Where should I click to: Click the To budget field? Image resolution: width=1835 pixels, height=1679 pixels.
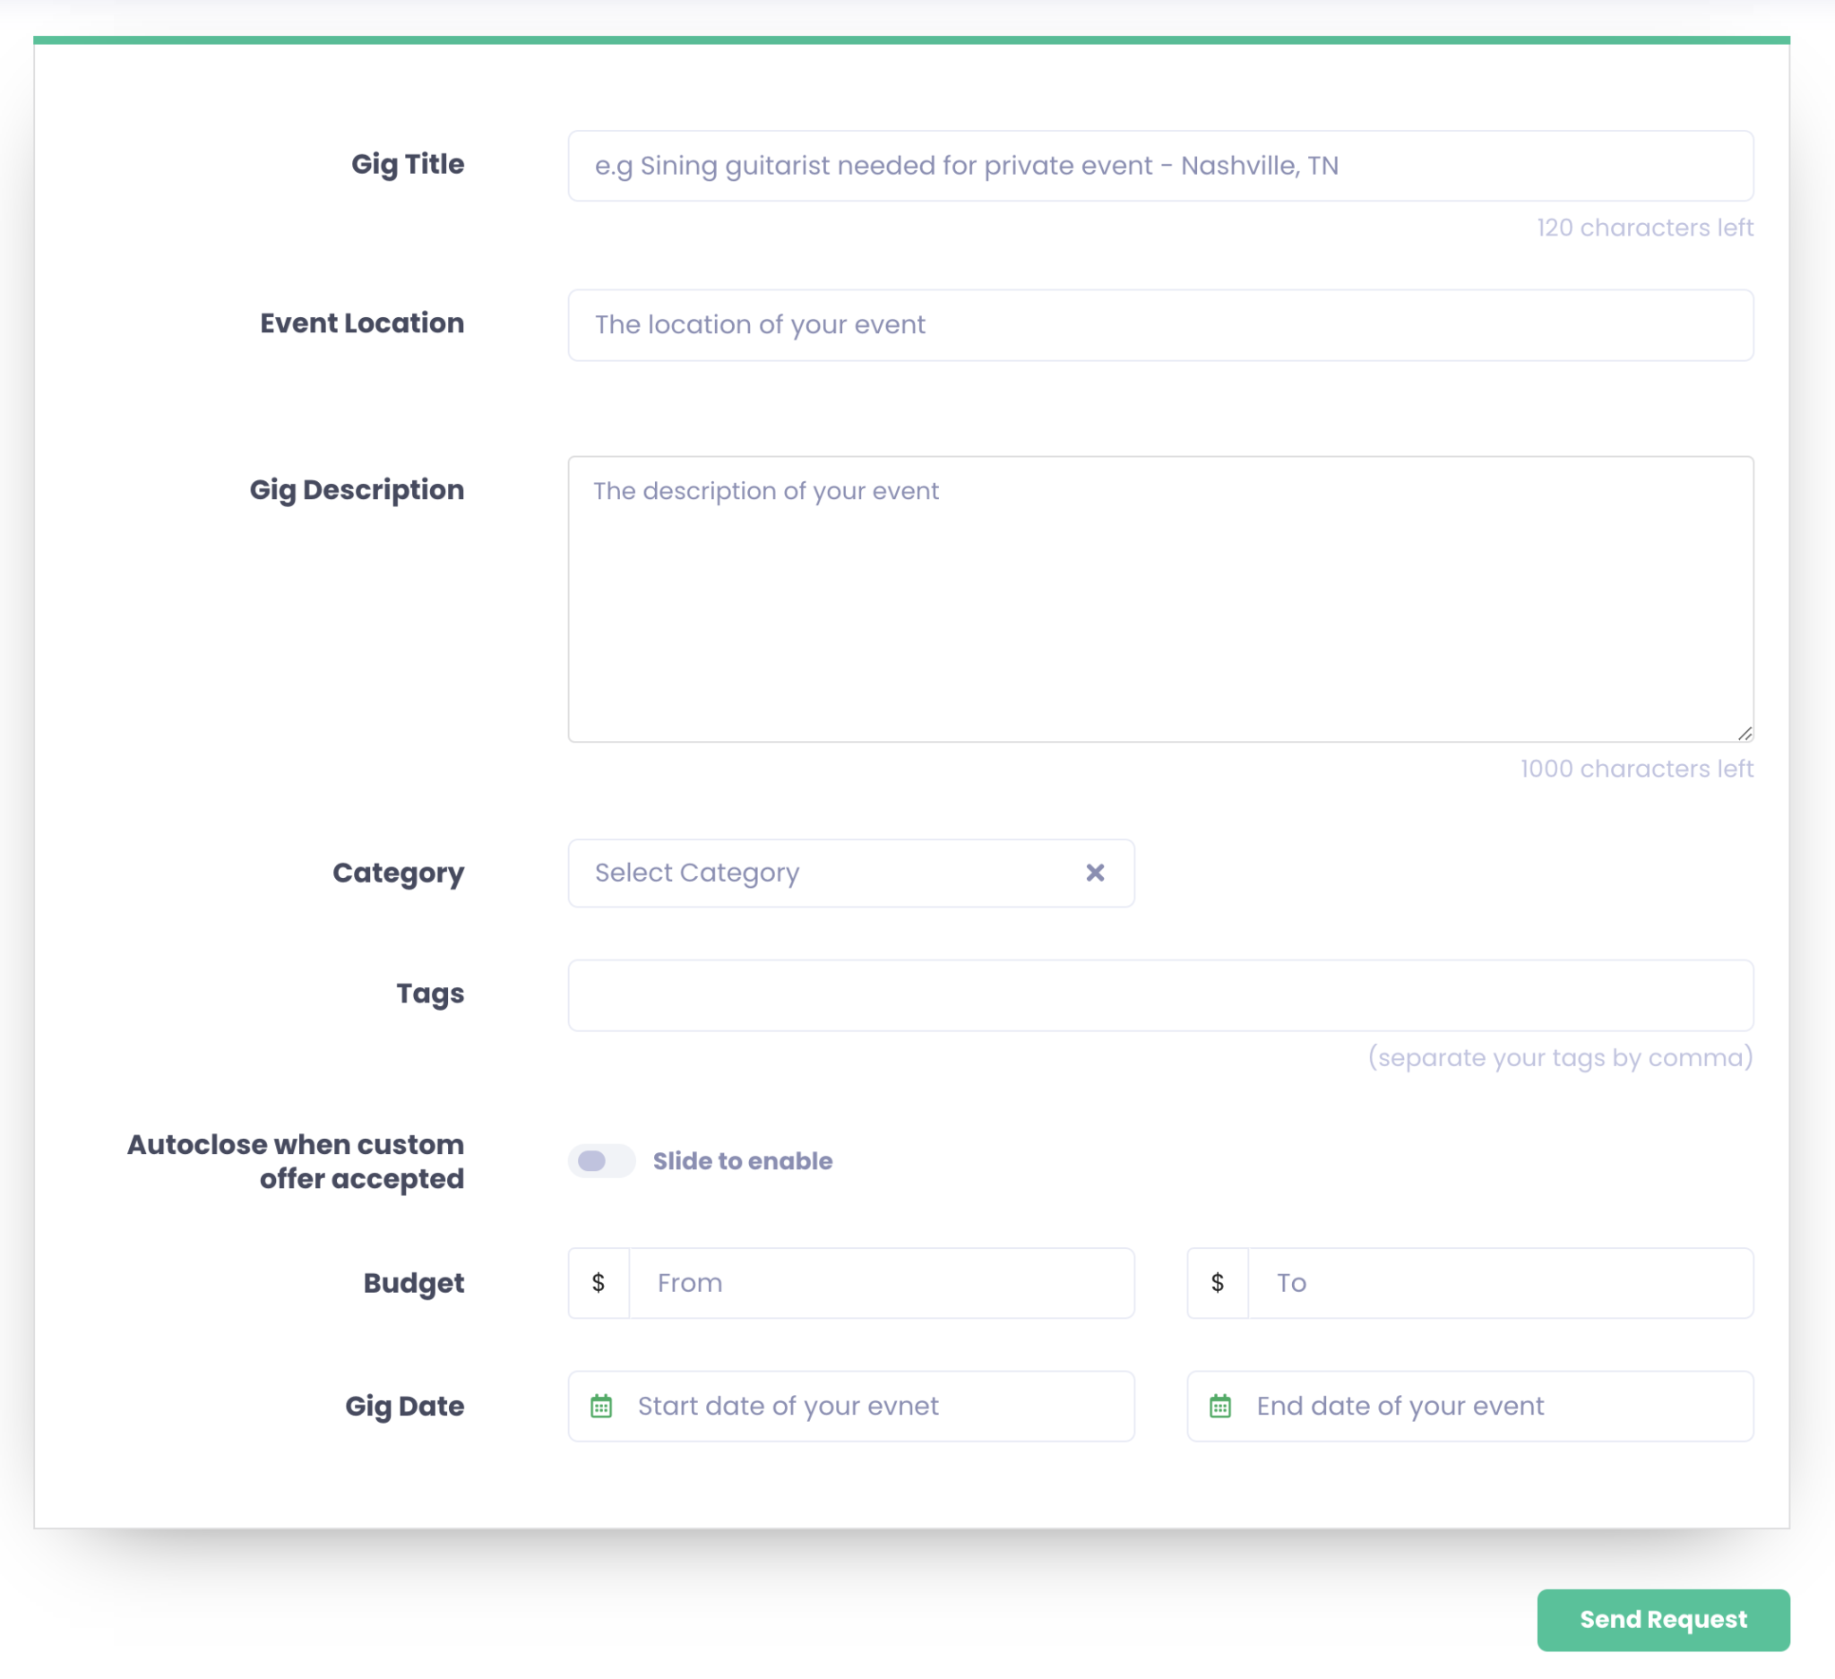pyautogui.click(x=1497, y=1282)
